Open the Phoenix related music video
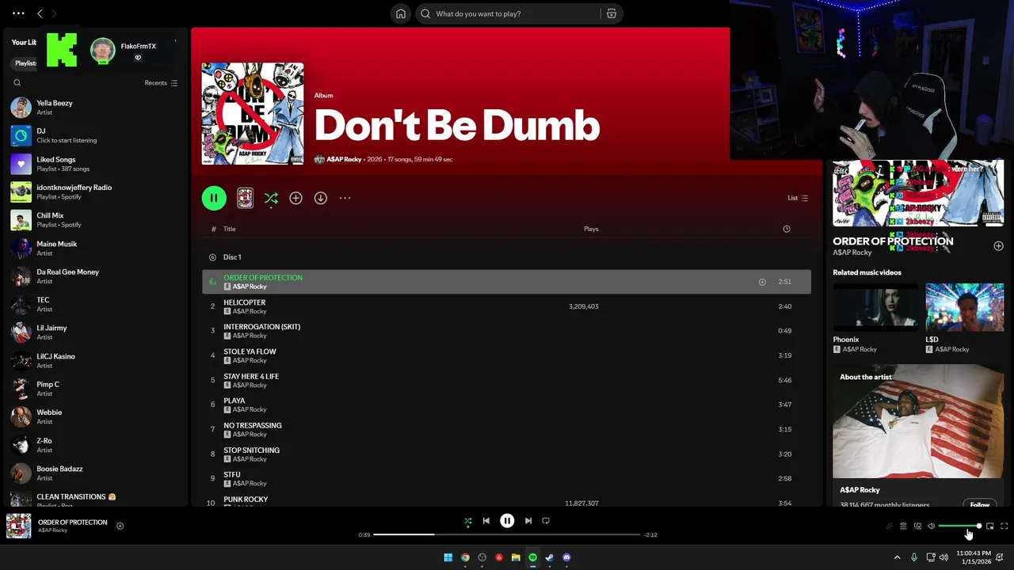This screenshot has height=570, width=1014. pyautogui.click(x=875, y=318)
